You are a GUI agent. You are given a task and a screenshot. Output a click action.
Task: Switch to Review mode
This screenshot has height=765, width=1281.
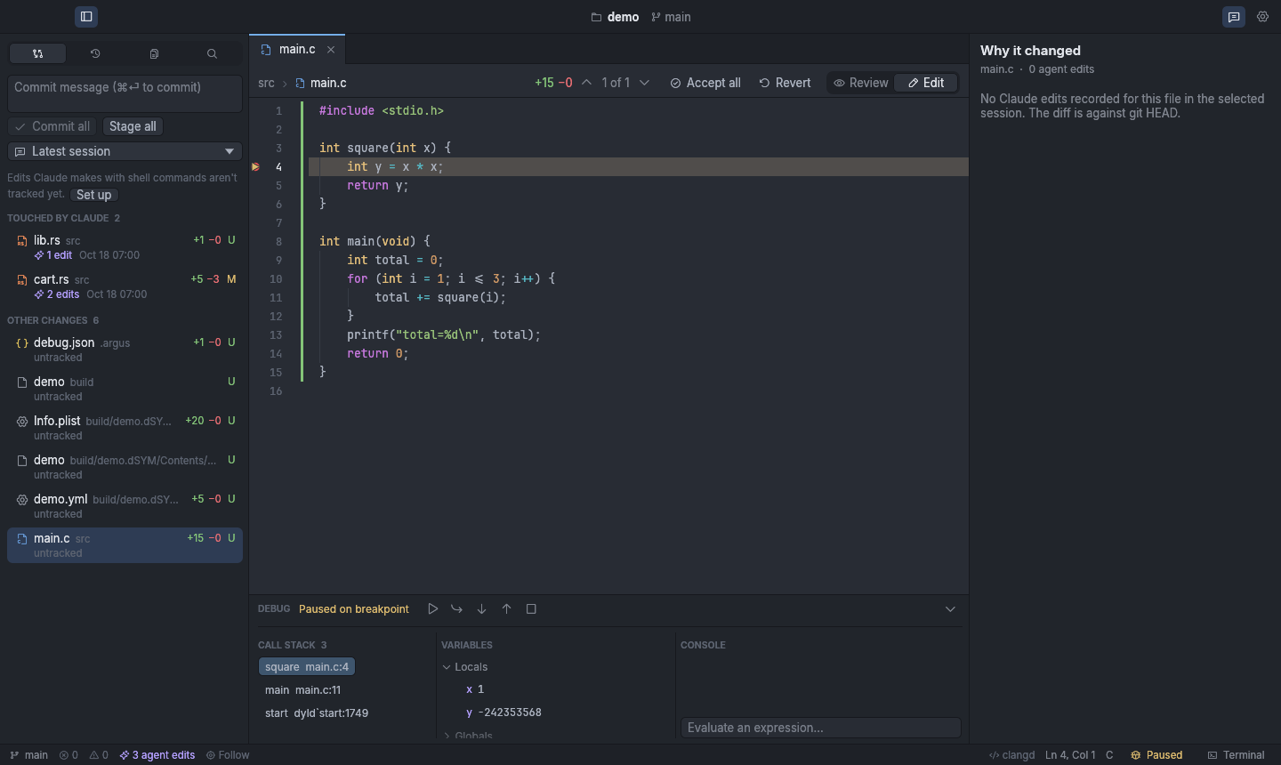click(x=860, y=83)
